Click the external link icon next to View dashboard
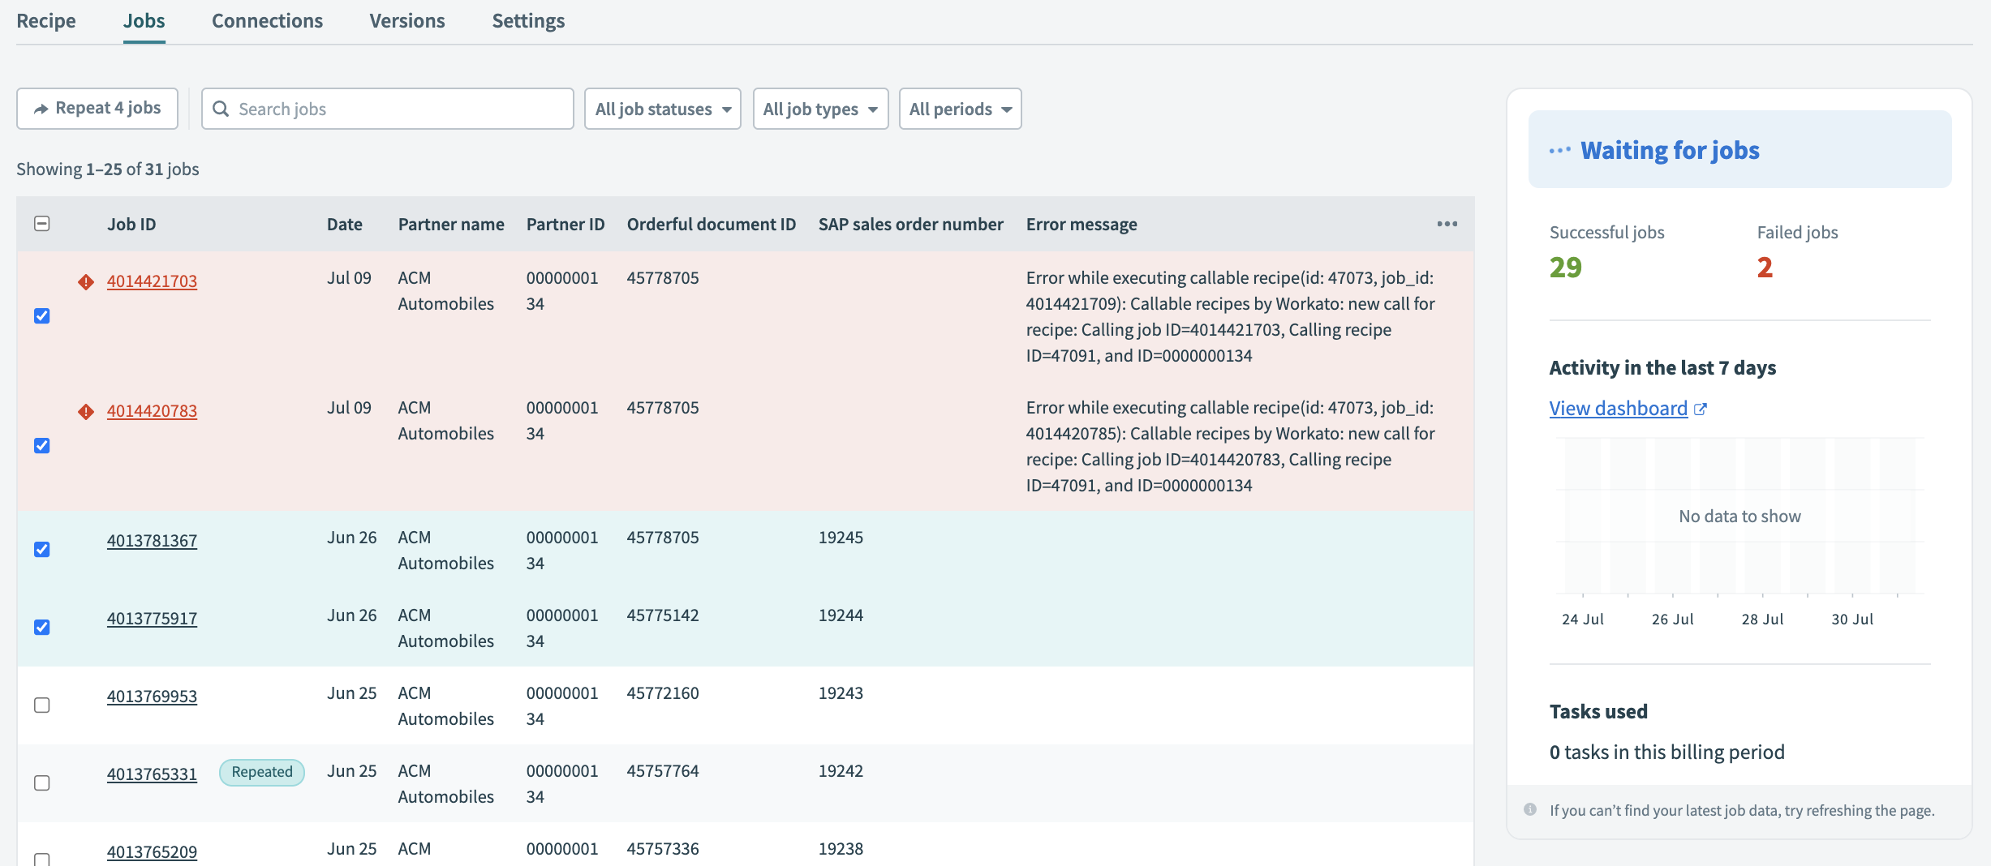Screen dimensions: 1991x866 [x=1701, y=409]
